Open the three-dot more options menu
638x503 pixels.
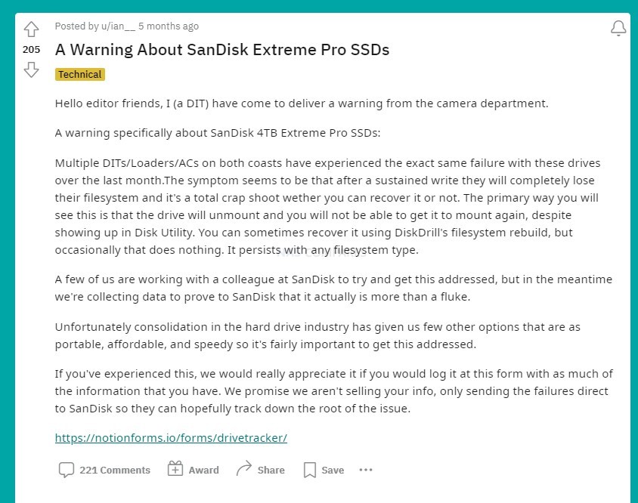pyautogui.click(x=366, y=470)
